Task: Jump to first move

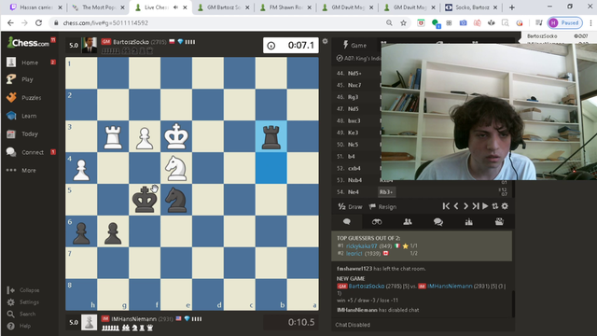Action: [446, 206]
